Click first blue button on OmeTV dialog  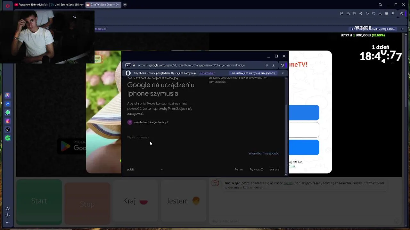[x=304, y=113]
